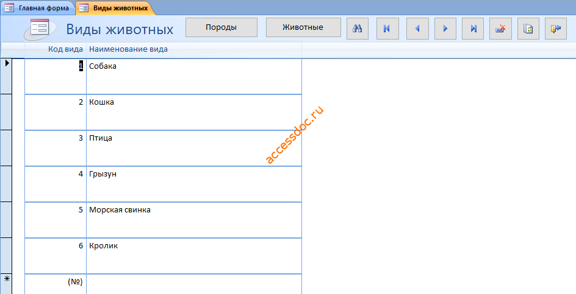The width and height of the screenshot is (576, 294).
Task: Switch to the Главная форма tab
Action: pos(37,8)
